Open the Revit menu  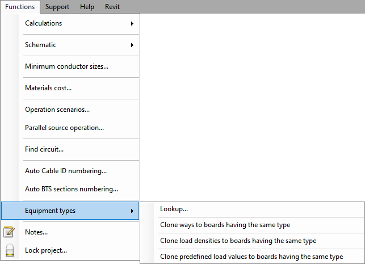coord(112,7)
